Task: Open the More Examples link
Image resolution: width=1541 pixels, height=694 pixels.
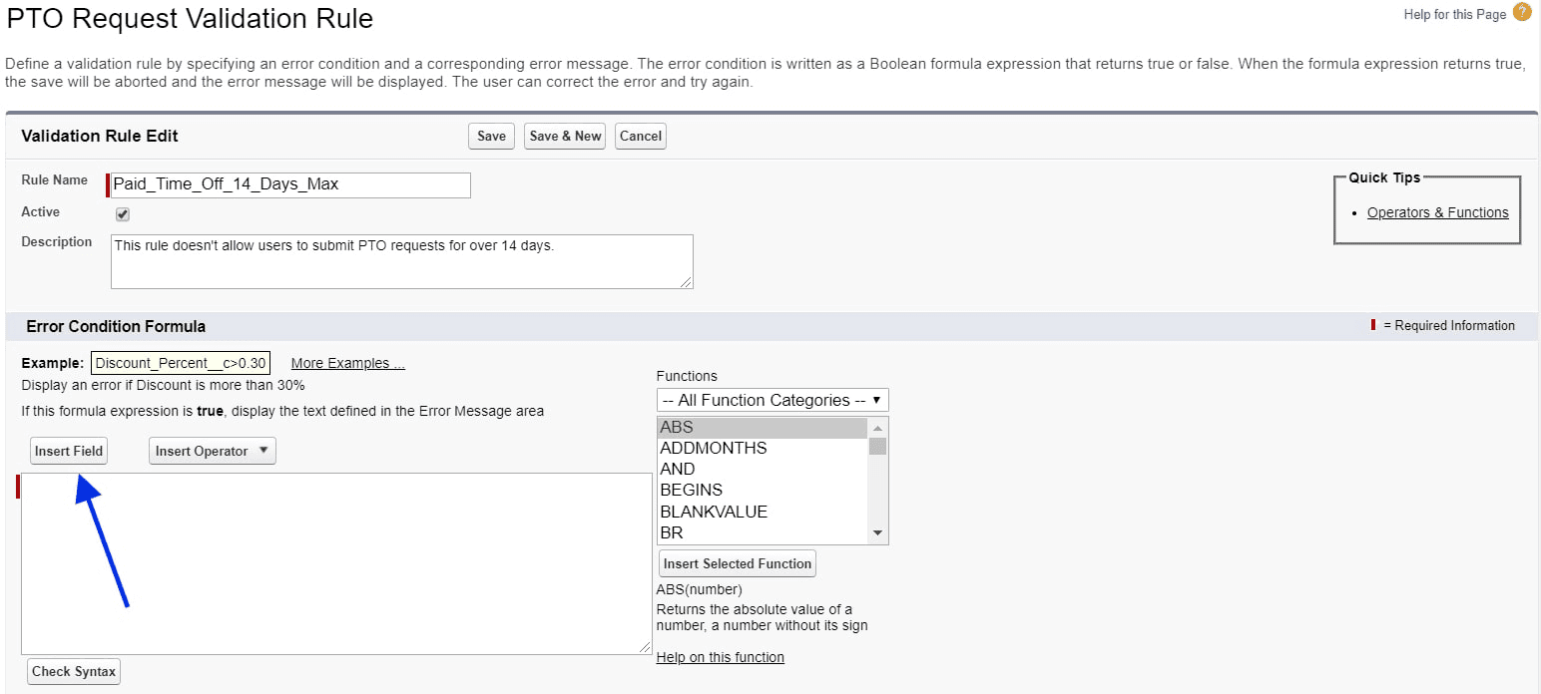Action: (347, 362)
